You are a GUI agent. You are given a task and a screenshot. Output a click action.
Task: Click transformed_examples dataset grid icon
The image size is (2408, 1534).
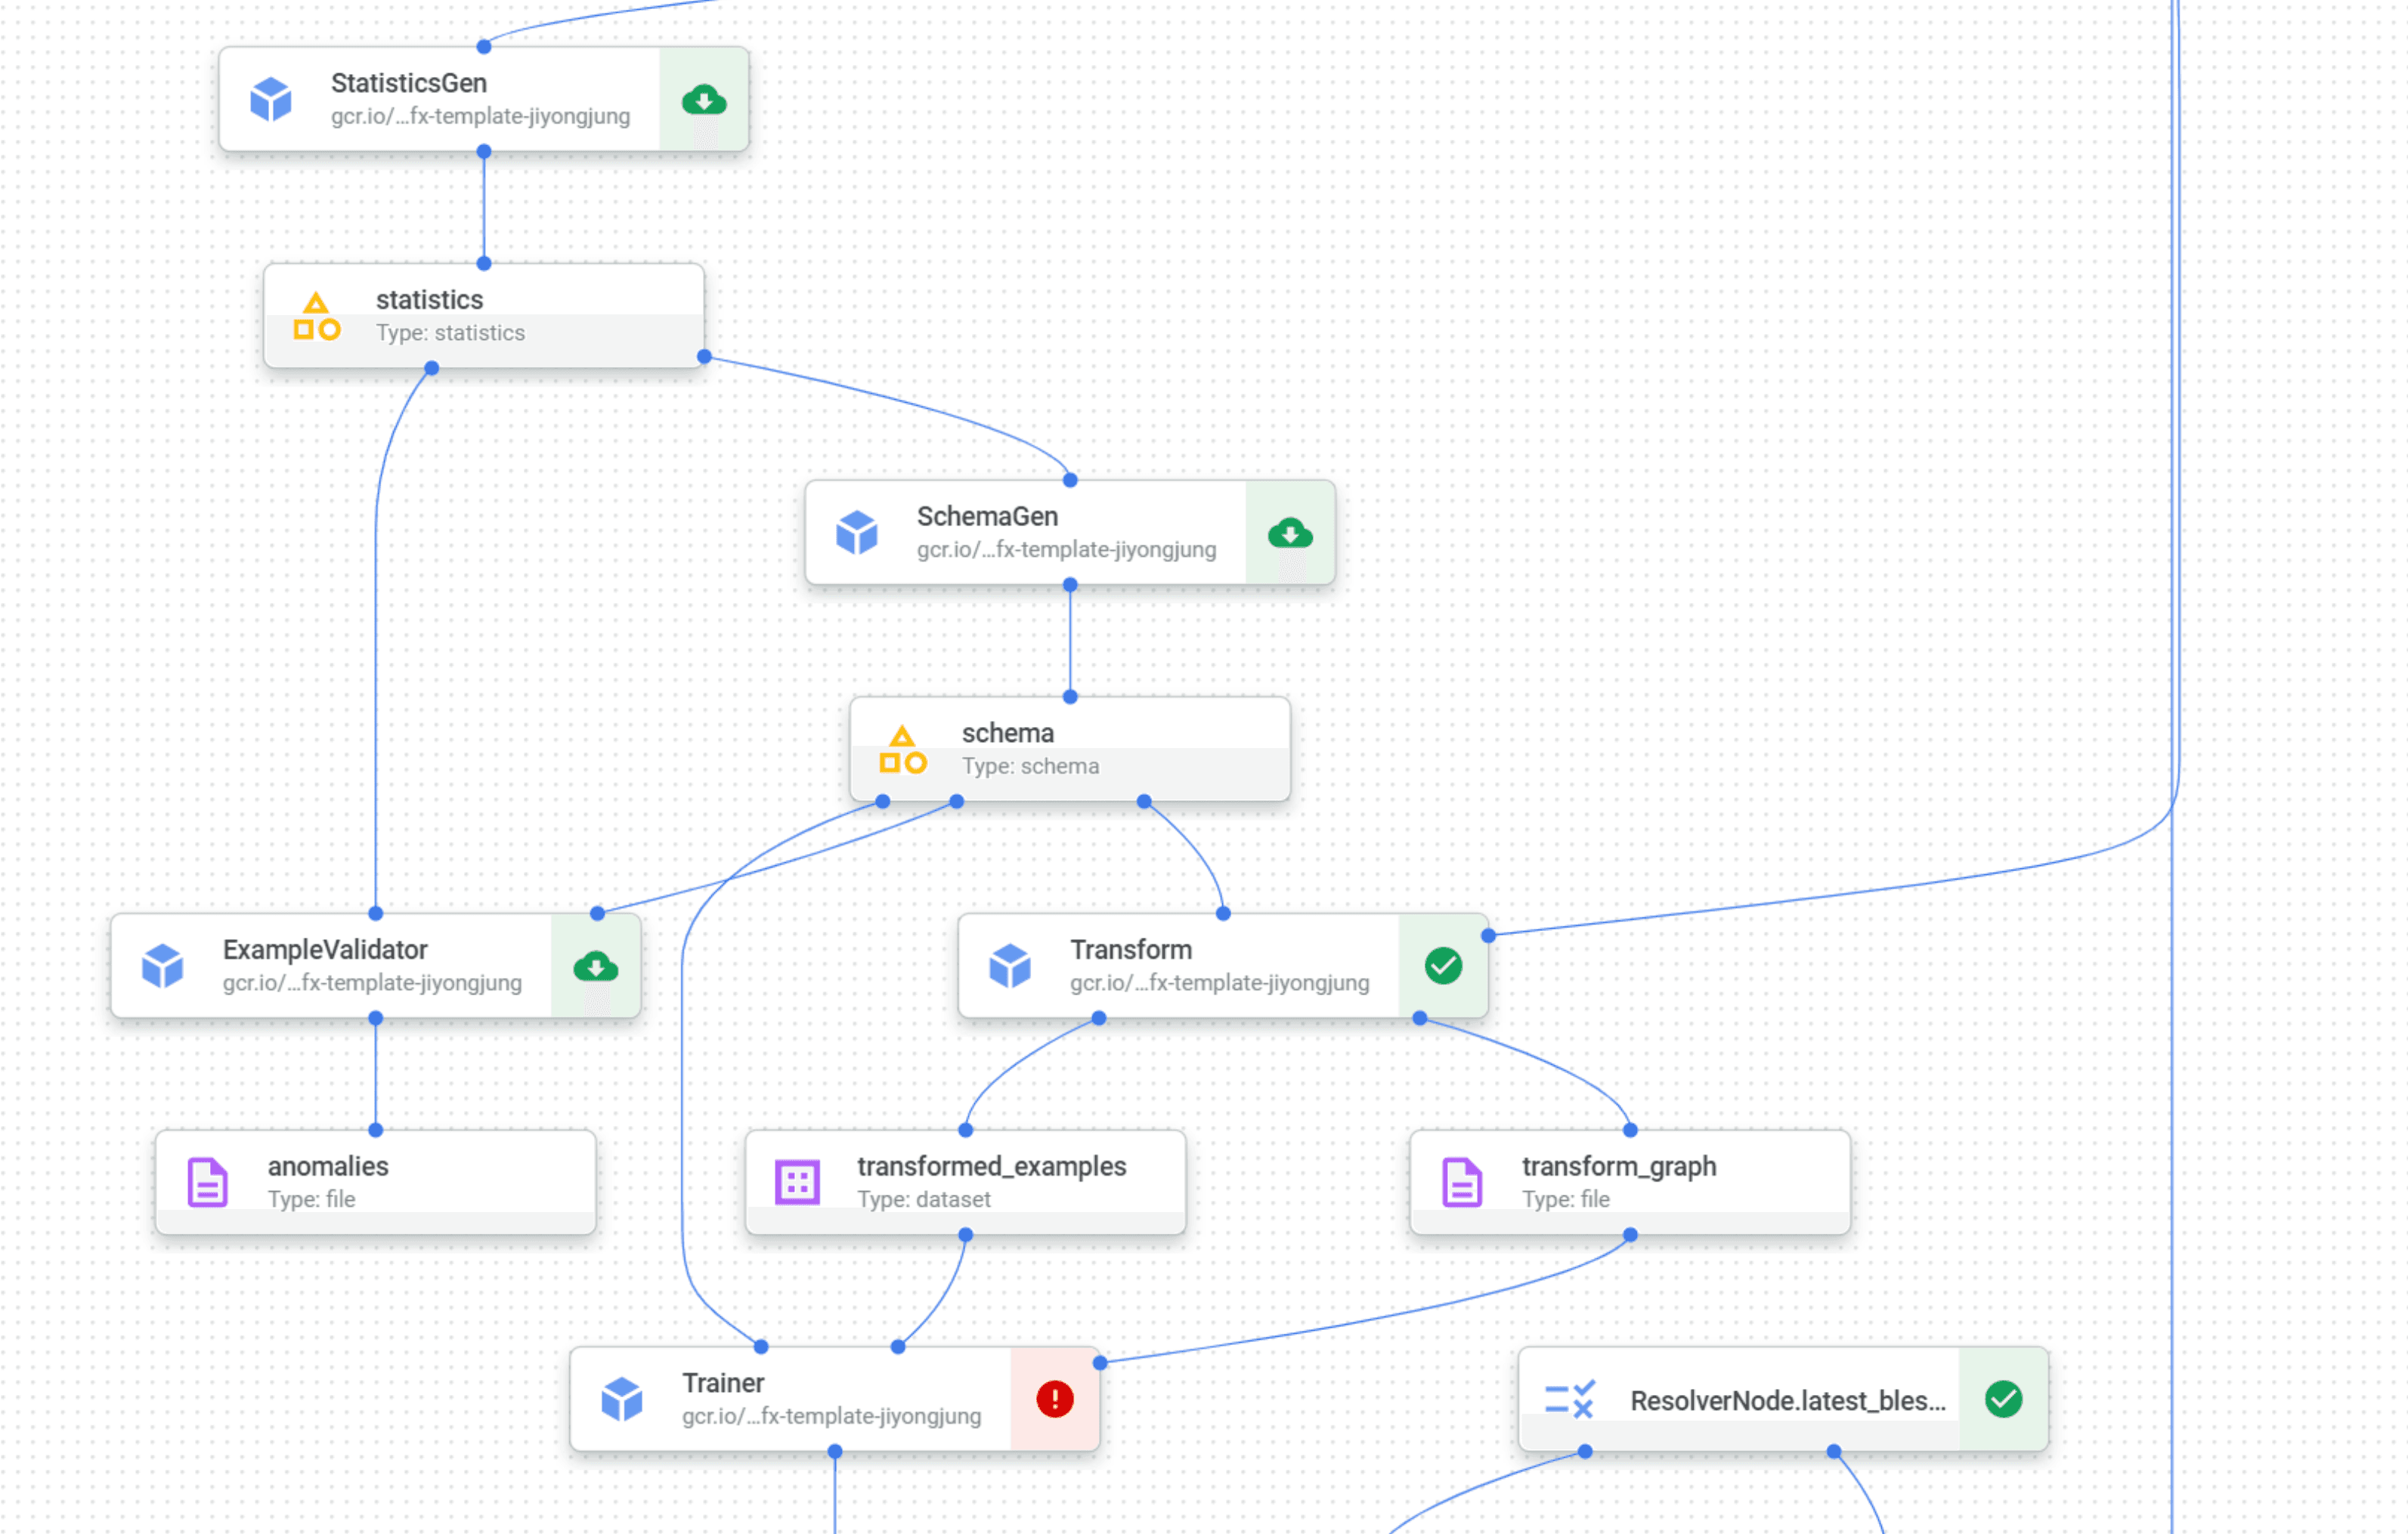pos(797,1182)
